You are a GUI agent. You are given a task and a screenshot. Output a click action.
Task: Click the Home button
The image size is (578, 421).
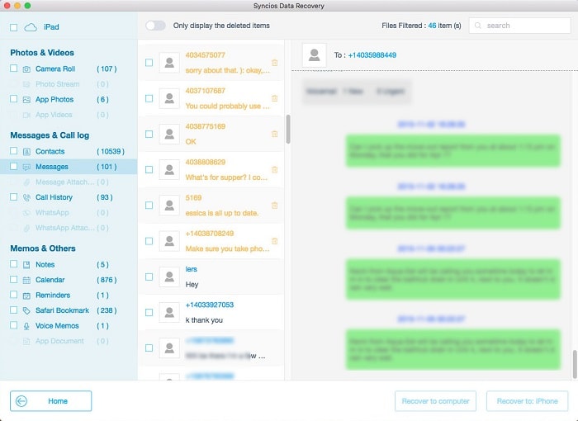coord(51,400)
